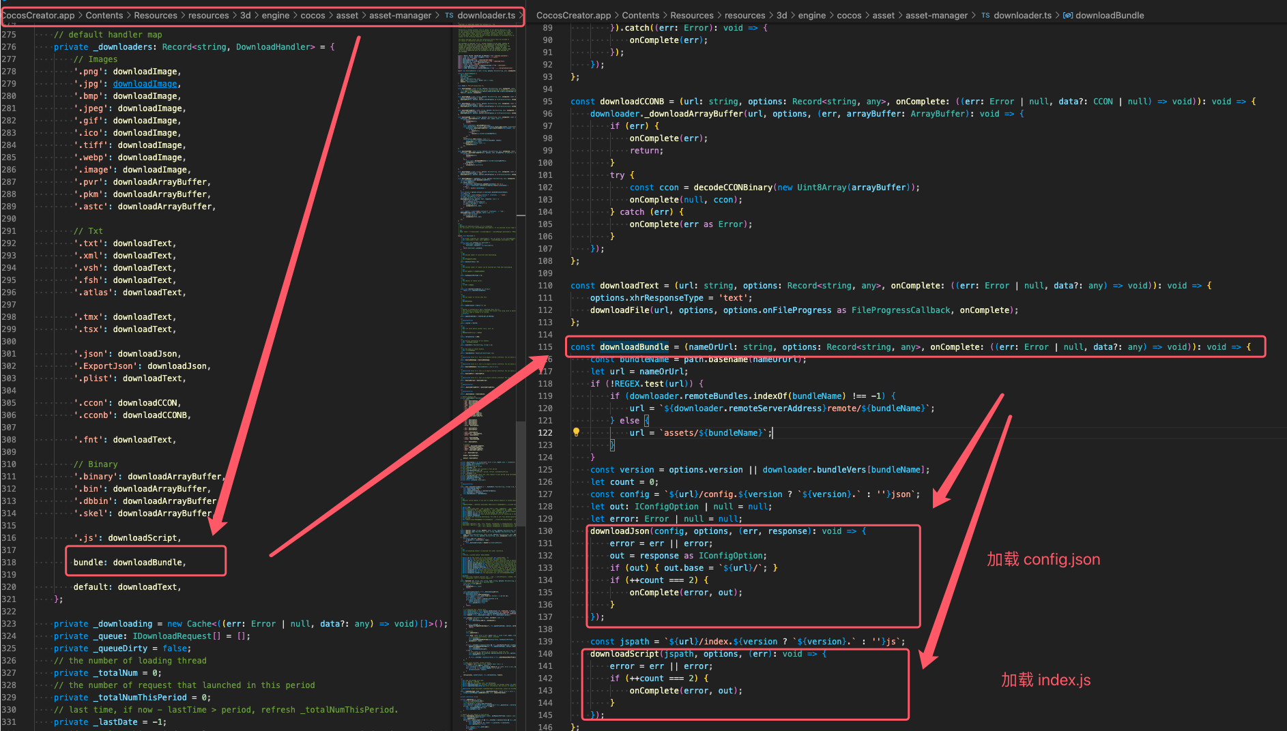Click the lightbulb quick-fix icon on line 122
This screenshot has height=731, width=1287.
click(576, 432)
